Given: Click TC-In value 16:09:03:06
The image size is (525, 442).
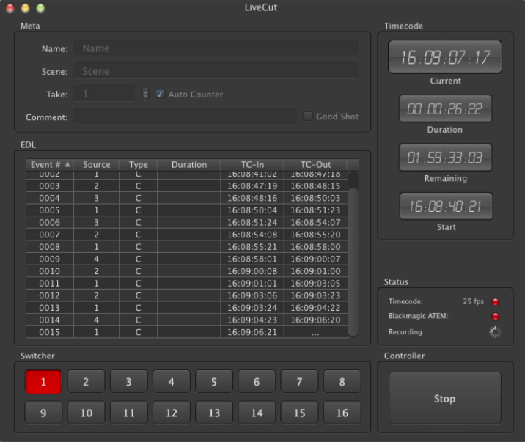Looking at the screenshot, I should tap(252, 295).
